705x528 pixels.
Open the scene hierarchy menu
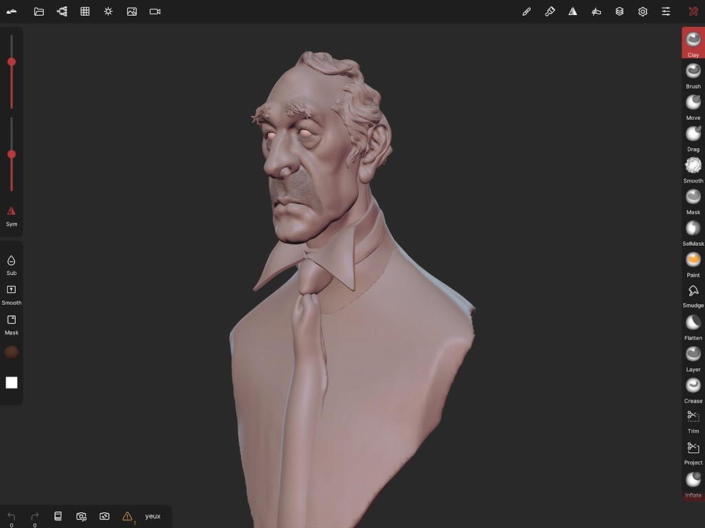(x=62, y=12)
